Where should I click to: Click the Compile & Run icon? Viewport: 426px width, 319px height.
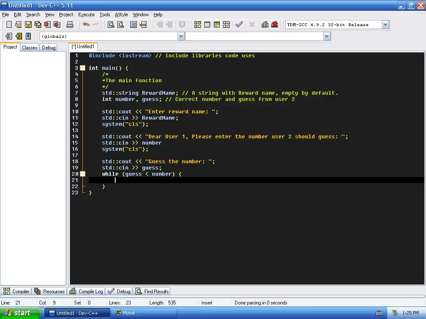(x=216, y=25)
